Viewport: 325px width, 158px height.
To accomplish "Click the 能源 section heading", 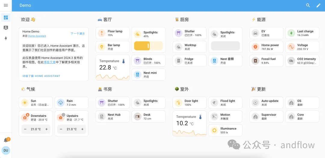I will click(262, 20).
